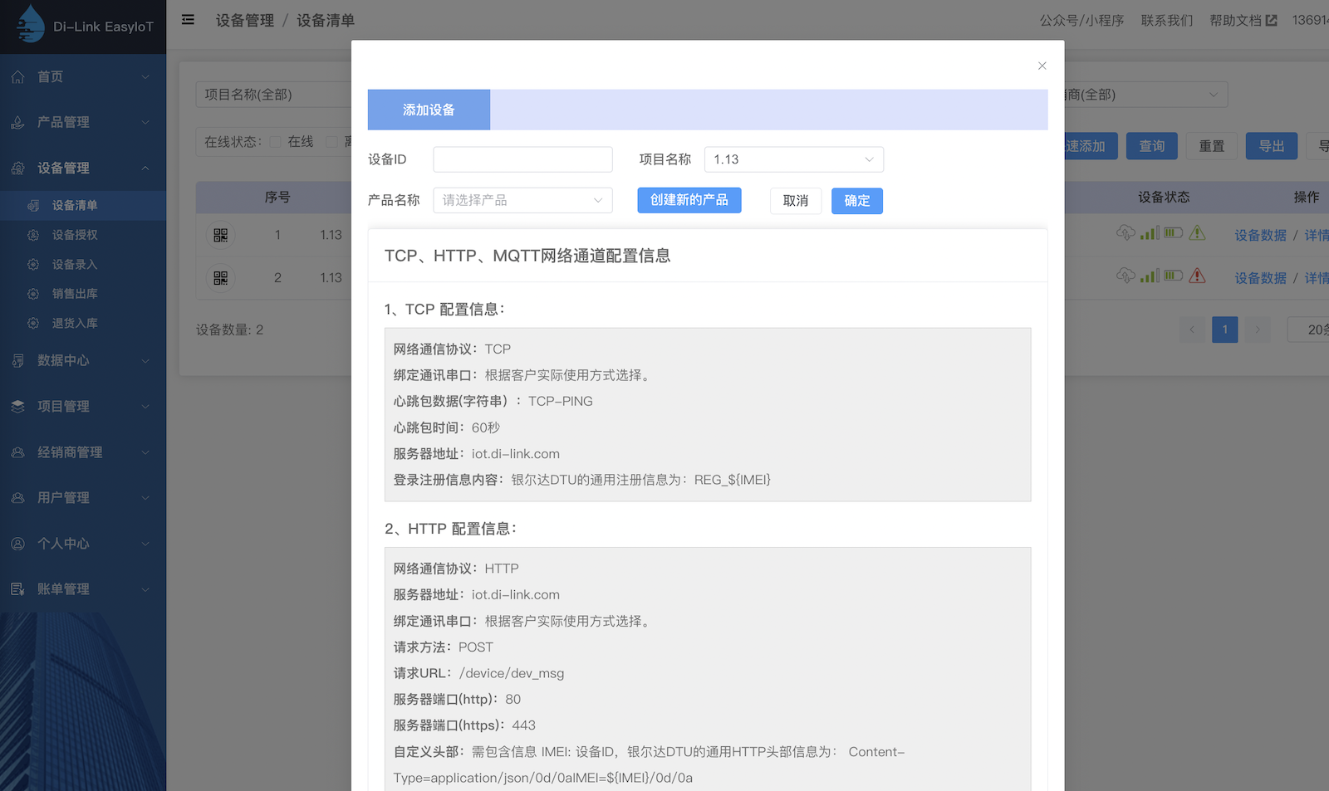Click the signal strength icon in row 1

pyautogui.click(x=1150, y=232)
